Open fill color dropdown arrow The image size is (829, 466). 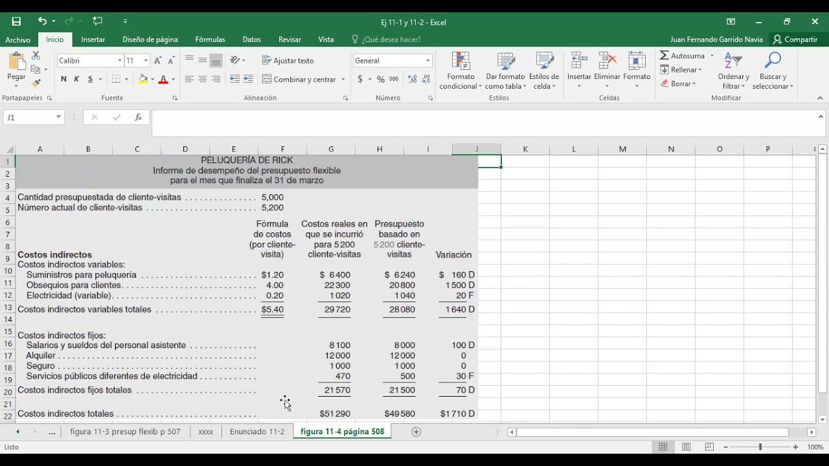[153, 80]
